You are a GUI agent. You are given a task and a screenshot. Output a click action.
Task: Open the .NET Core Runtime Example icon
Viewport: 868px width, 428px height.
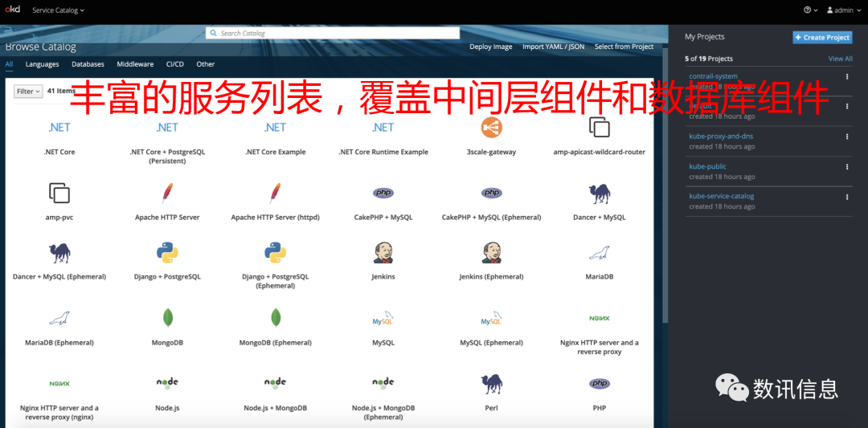pos(383,128)
